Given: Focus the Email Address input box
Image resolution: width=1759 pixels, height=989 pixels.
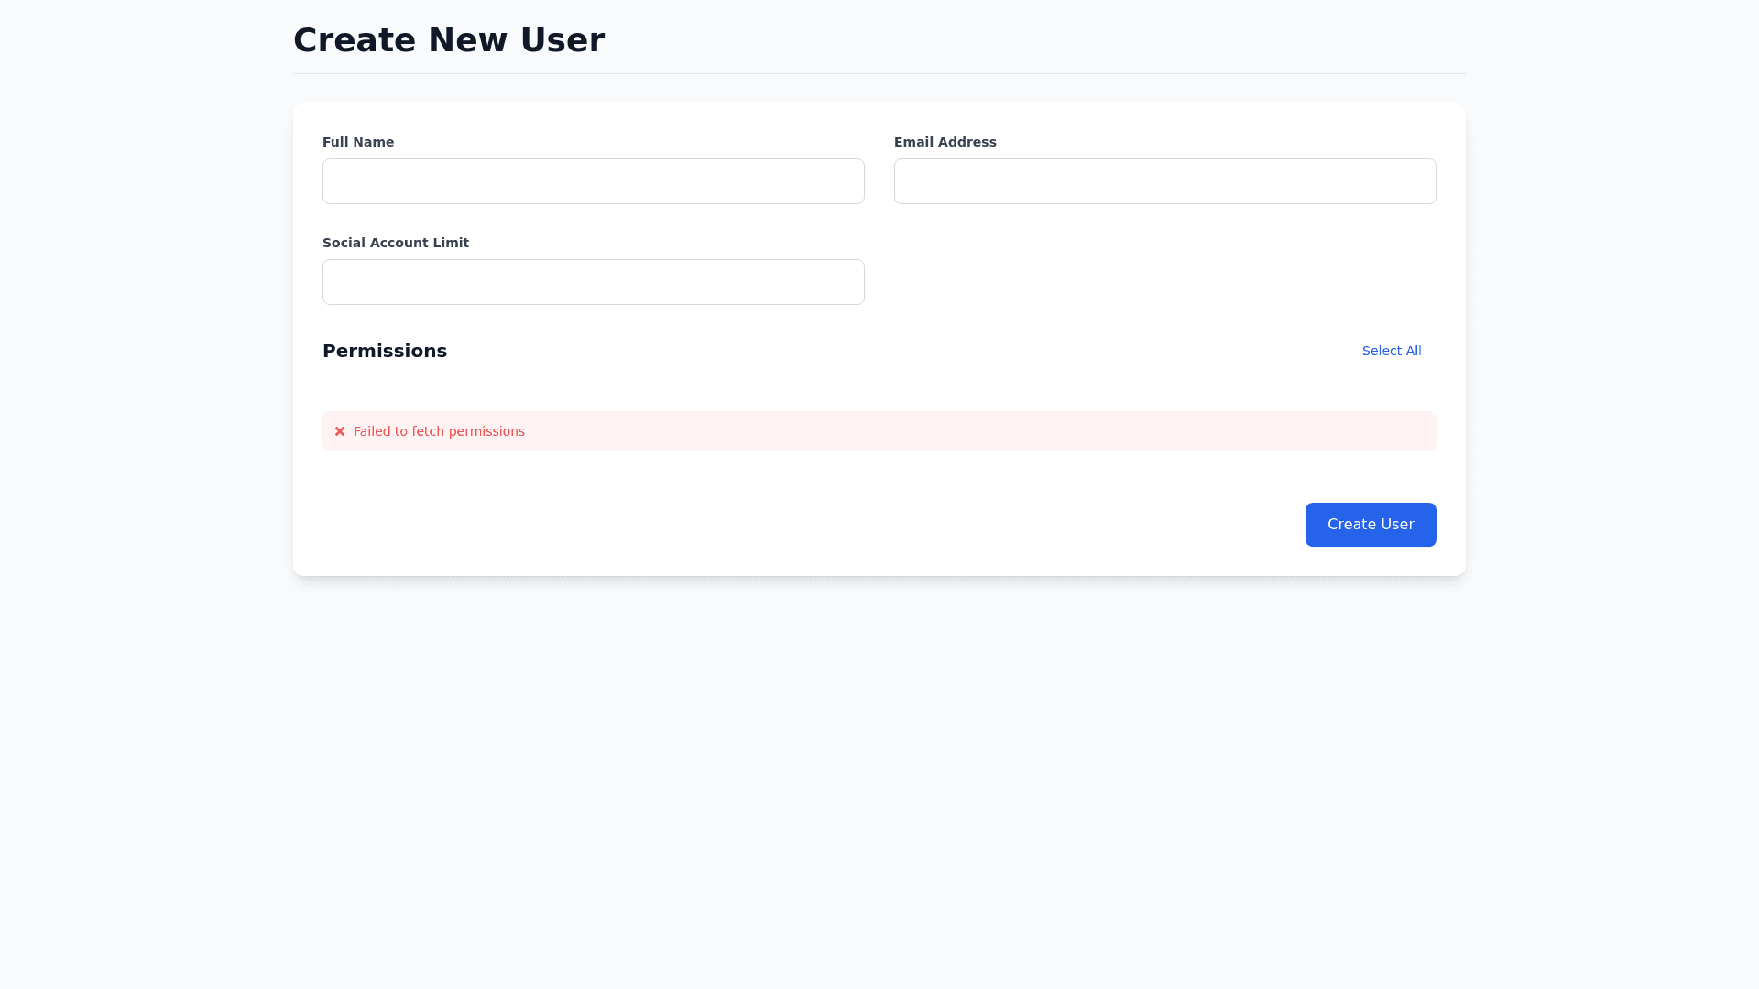Looking at the screenshot, I should (x=1164, y=181).
